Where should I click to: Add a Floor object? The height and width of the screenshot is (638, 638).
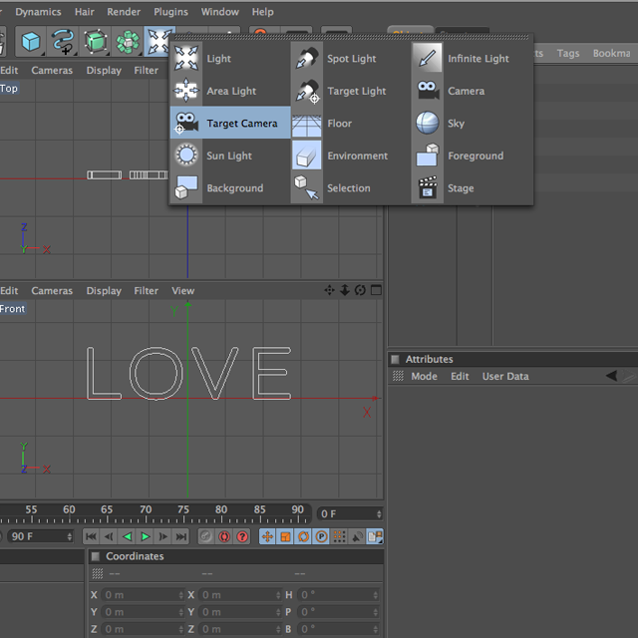(350, 123)
